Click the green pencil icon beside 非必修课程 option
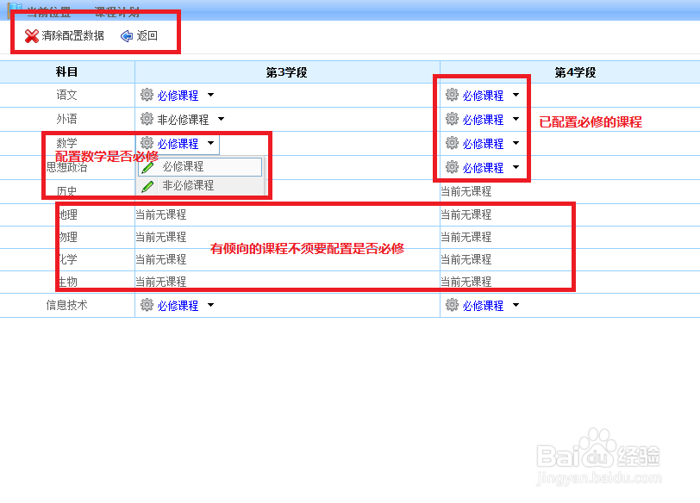This screenshot has height=503, width=700. (x=146, y=185)
